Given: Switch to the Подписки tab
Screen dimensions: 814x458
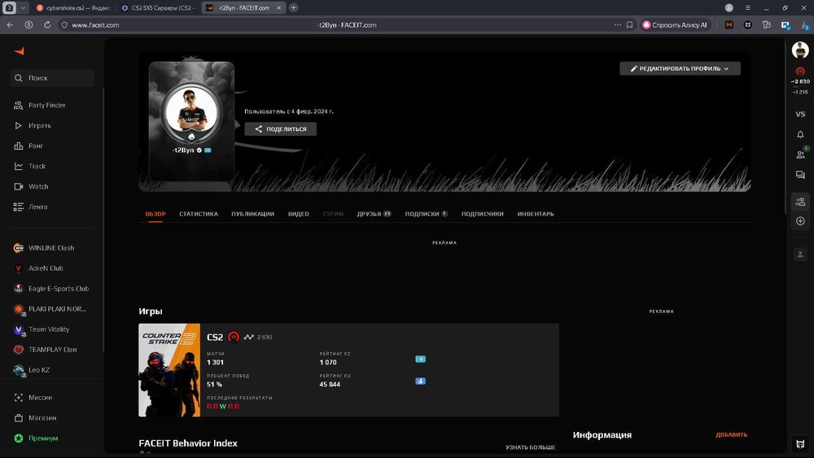Looking at the screenshot, I should click(x=427, y=214).
